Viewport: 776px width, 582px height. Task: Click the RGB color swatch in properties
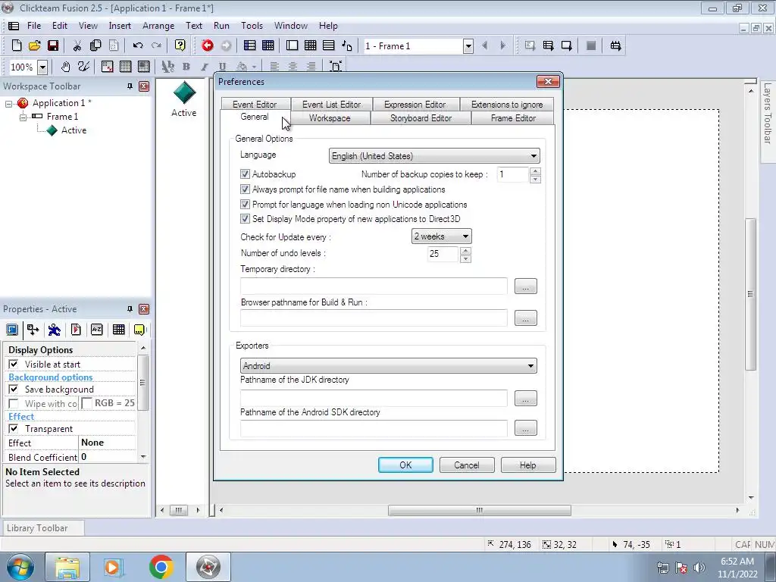point(86,403)
